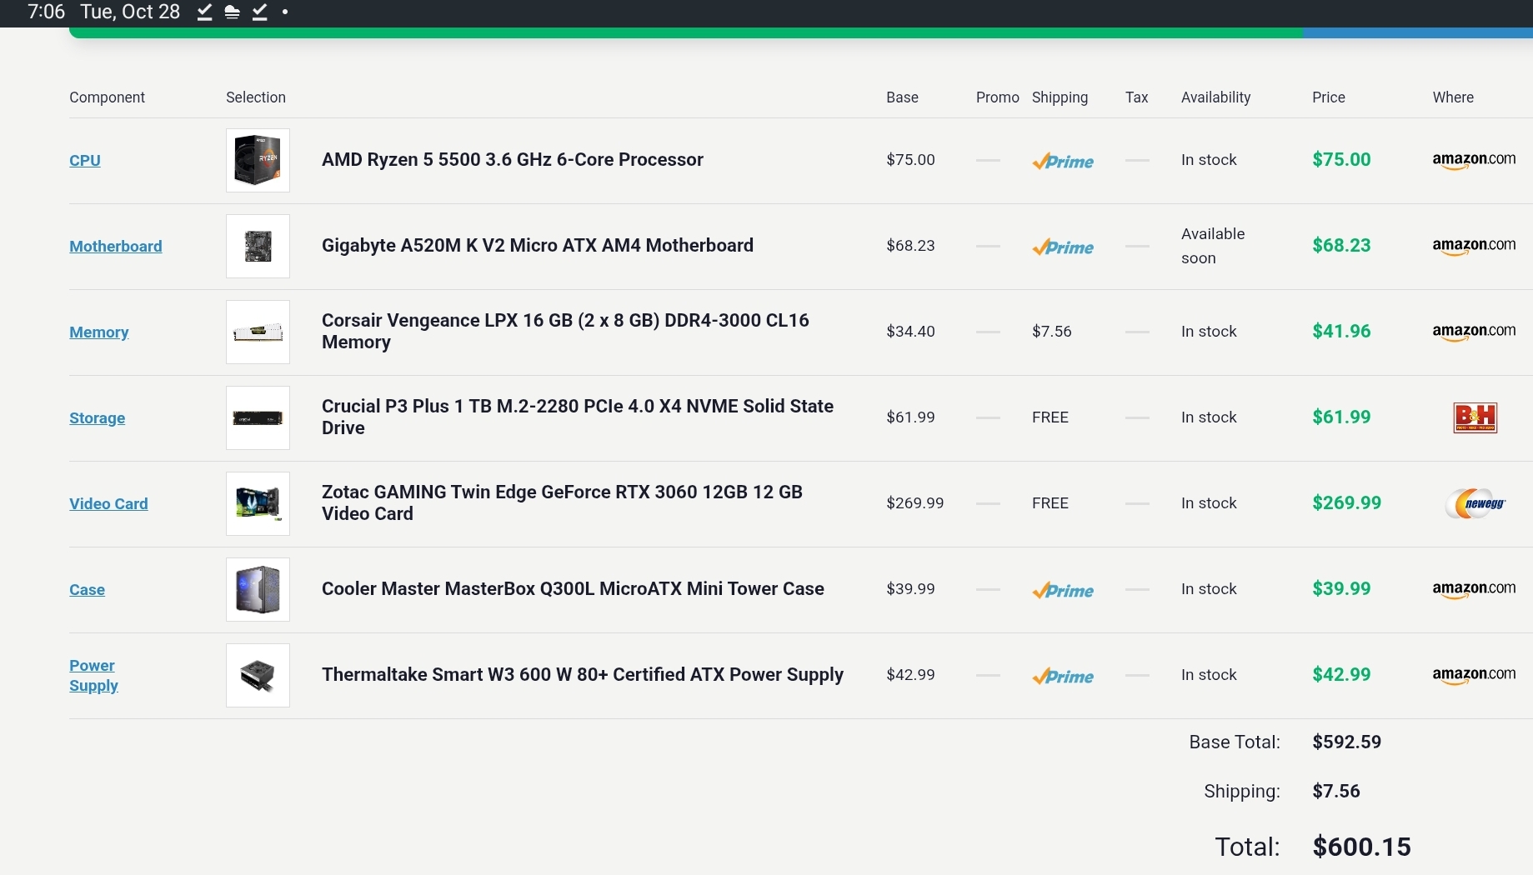Open Corsair Vengeance LPX 16 GB memory name

point(565,331)
